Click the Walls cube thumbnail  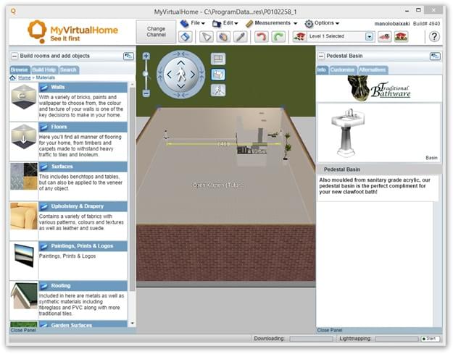click(24, 97)
